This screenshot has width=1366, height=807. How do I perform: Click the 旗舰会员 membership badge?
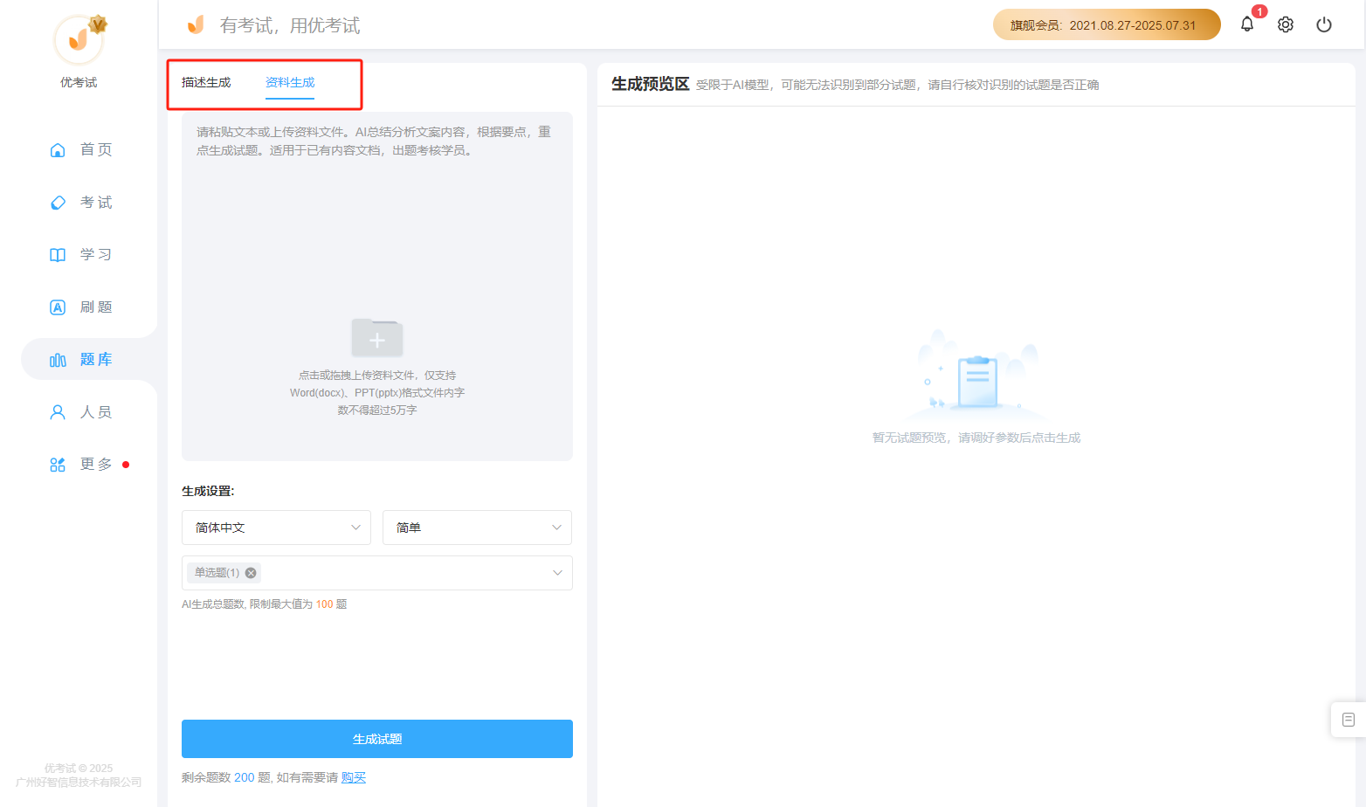click(1107, 24)
